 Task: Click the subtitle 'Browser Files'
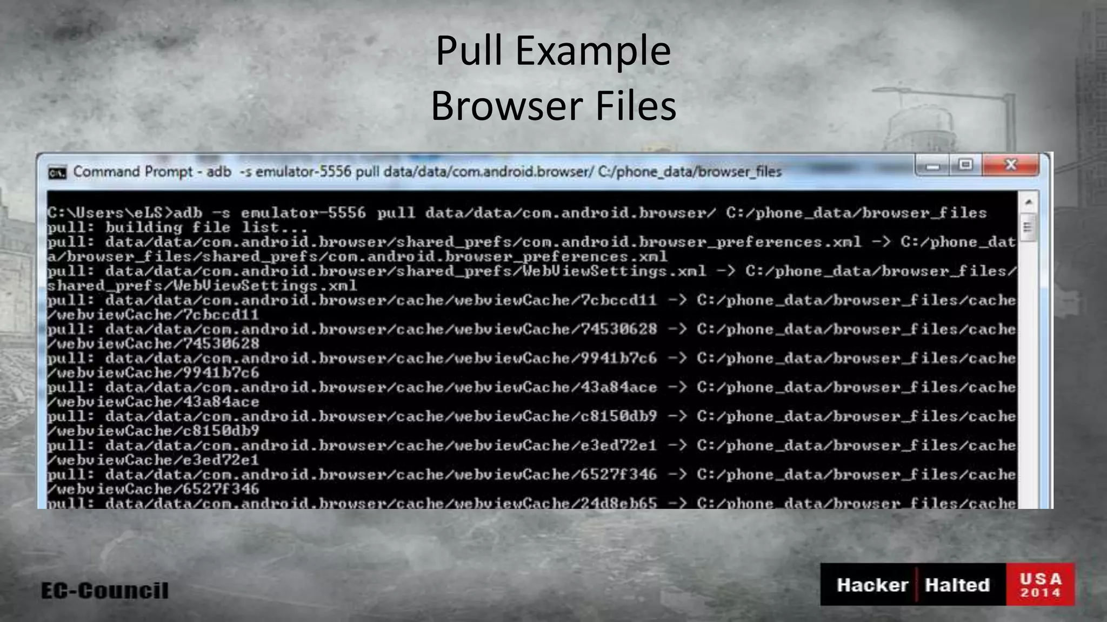[553, 105]
